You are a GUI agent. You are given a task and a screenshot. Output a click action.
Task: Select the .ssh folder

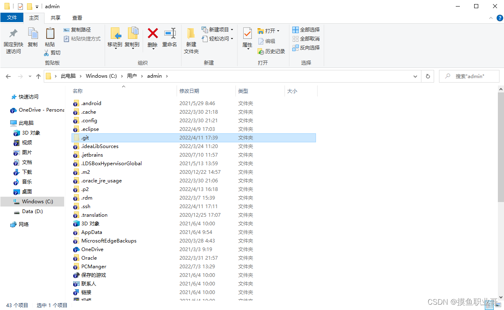coord(86,207)
